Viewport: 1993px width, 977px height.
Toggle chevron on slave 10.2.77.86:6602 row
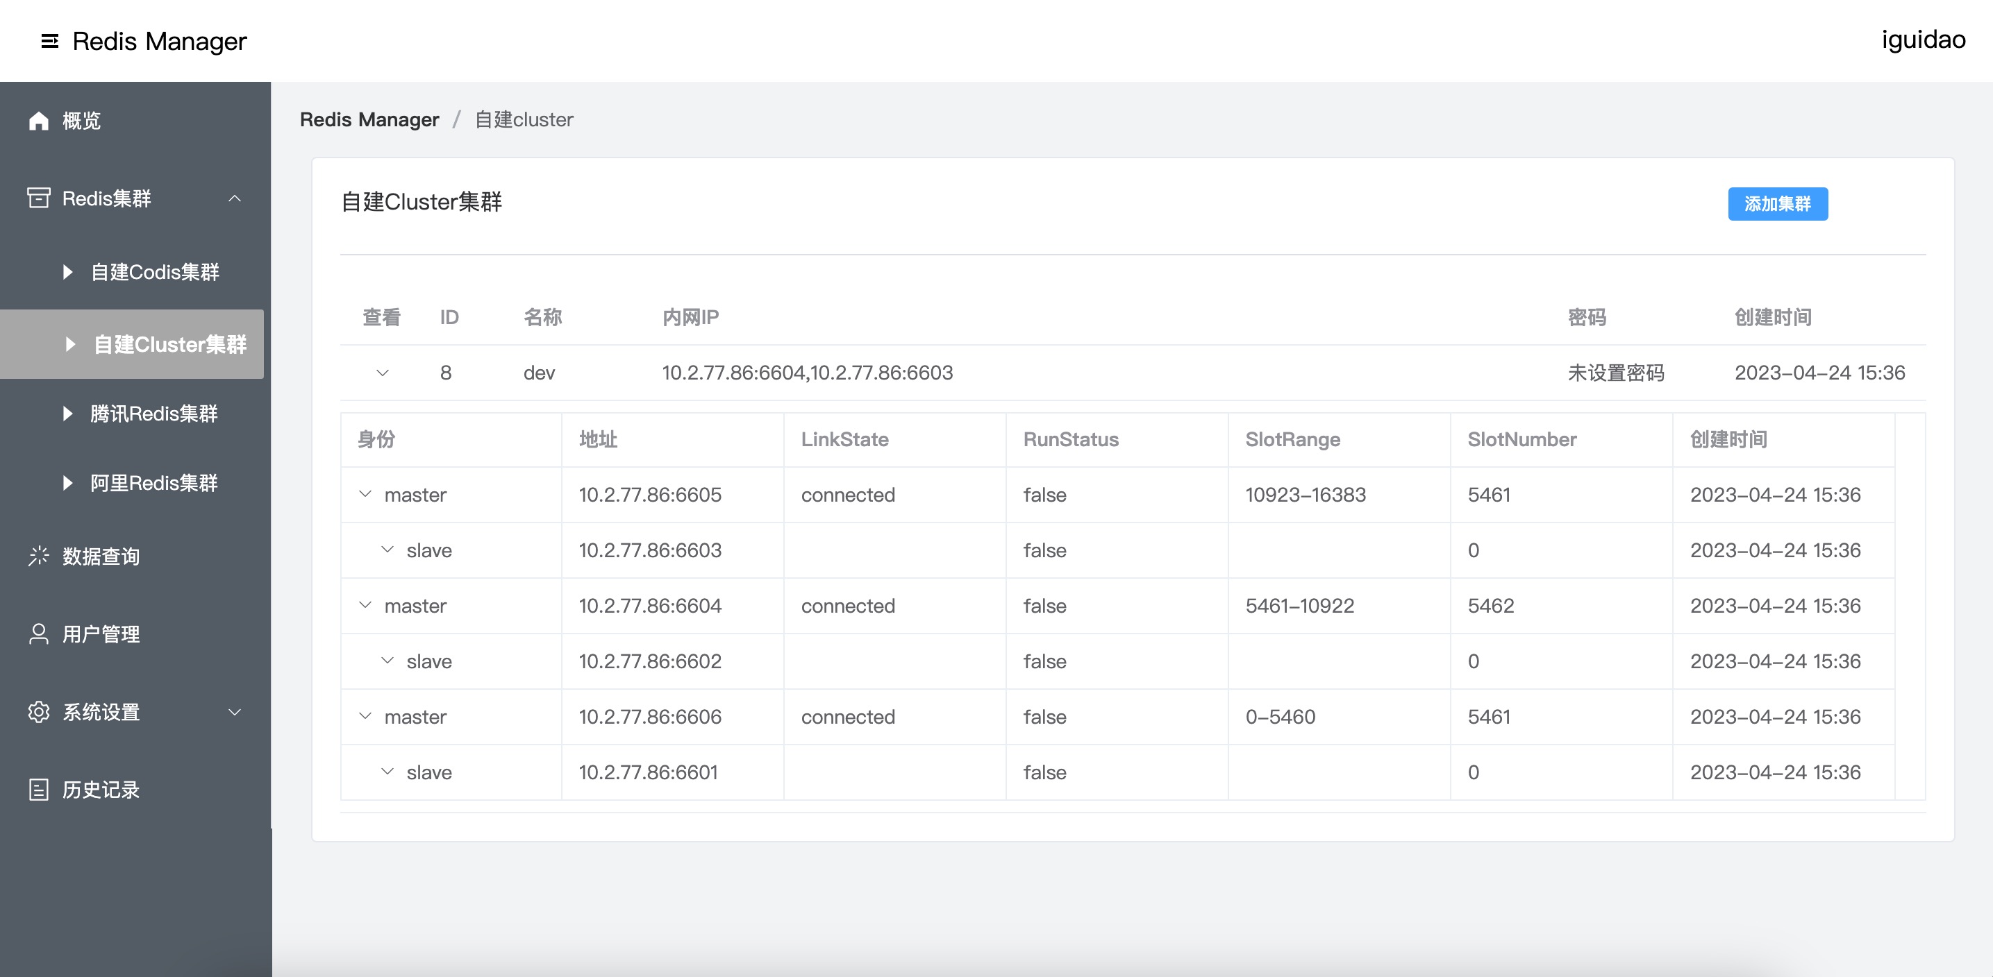coord(387,661)
